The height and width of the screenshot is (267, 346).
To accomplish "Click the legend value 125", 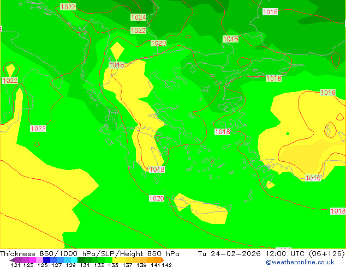I will point(43,265).
